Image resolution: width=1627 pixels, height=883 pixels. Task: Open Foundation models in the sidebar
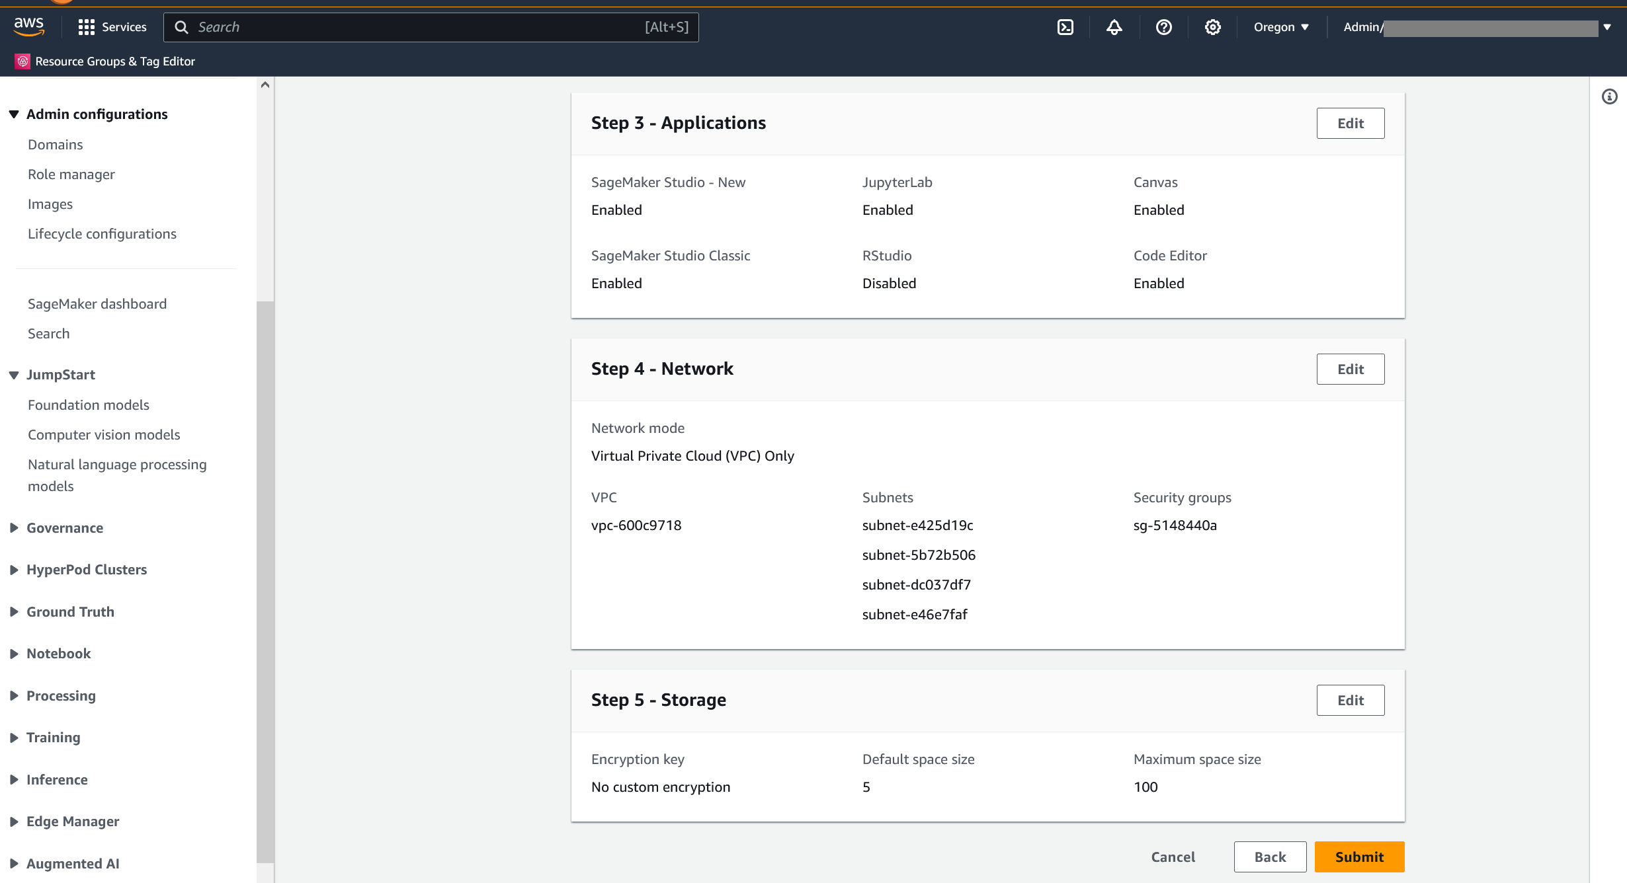pyautogui.click(x=89, y=405)
